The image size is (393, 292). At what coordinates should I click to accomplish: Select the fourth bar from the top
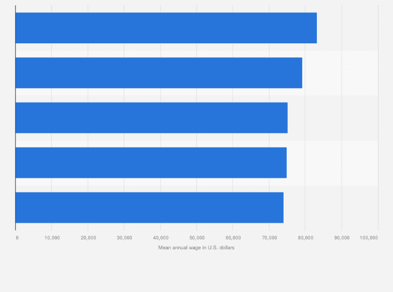click(151, 163)
